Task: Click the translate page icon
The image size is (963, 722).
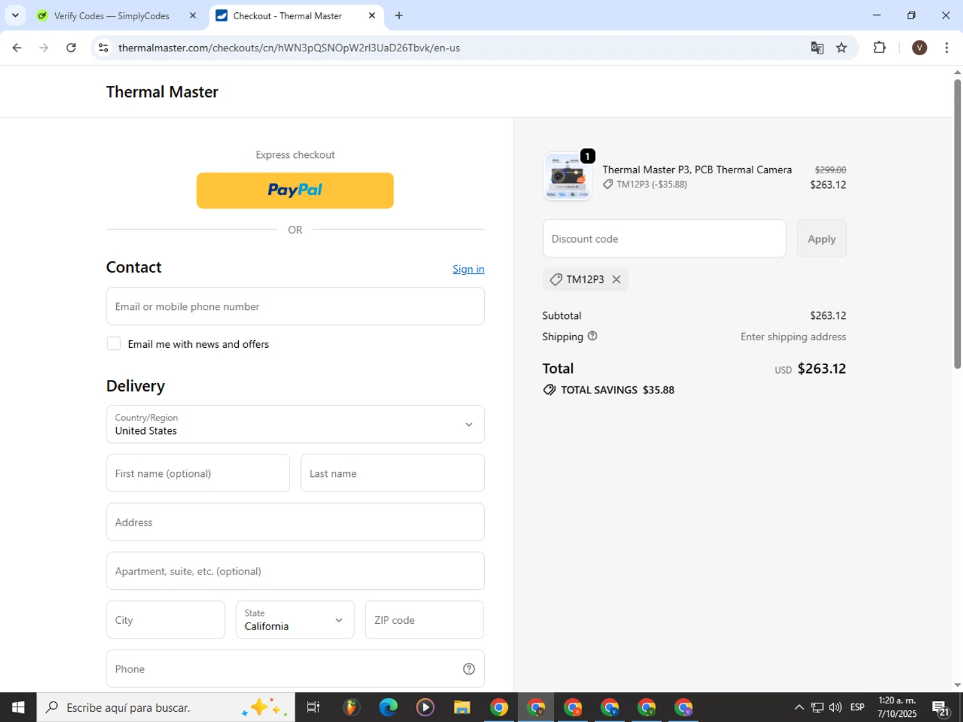Action: 817,47
